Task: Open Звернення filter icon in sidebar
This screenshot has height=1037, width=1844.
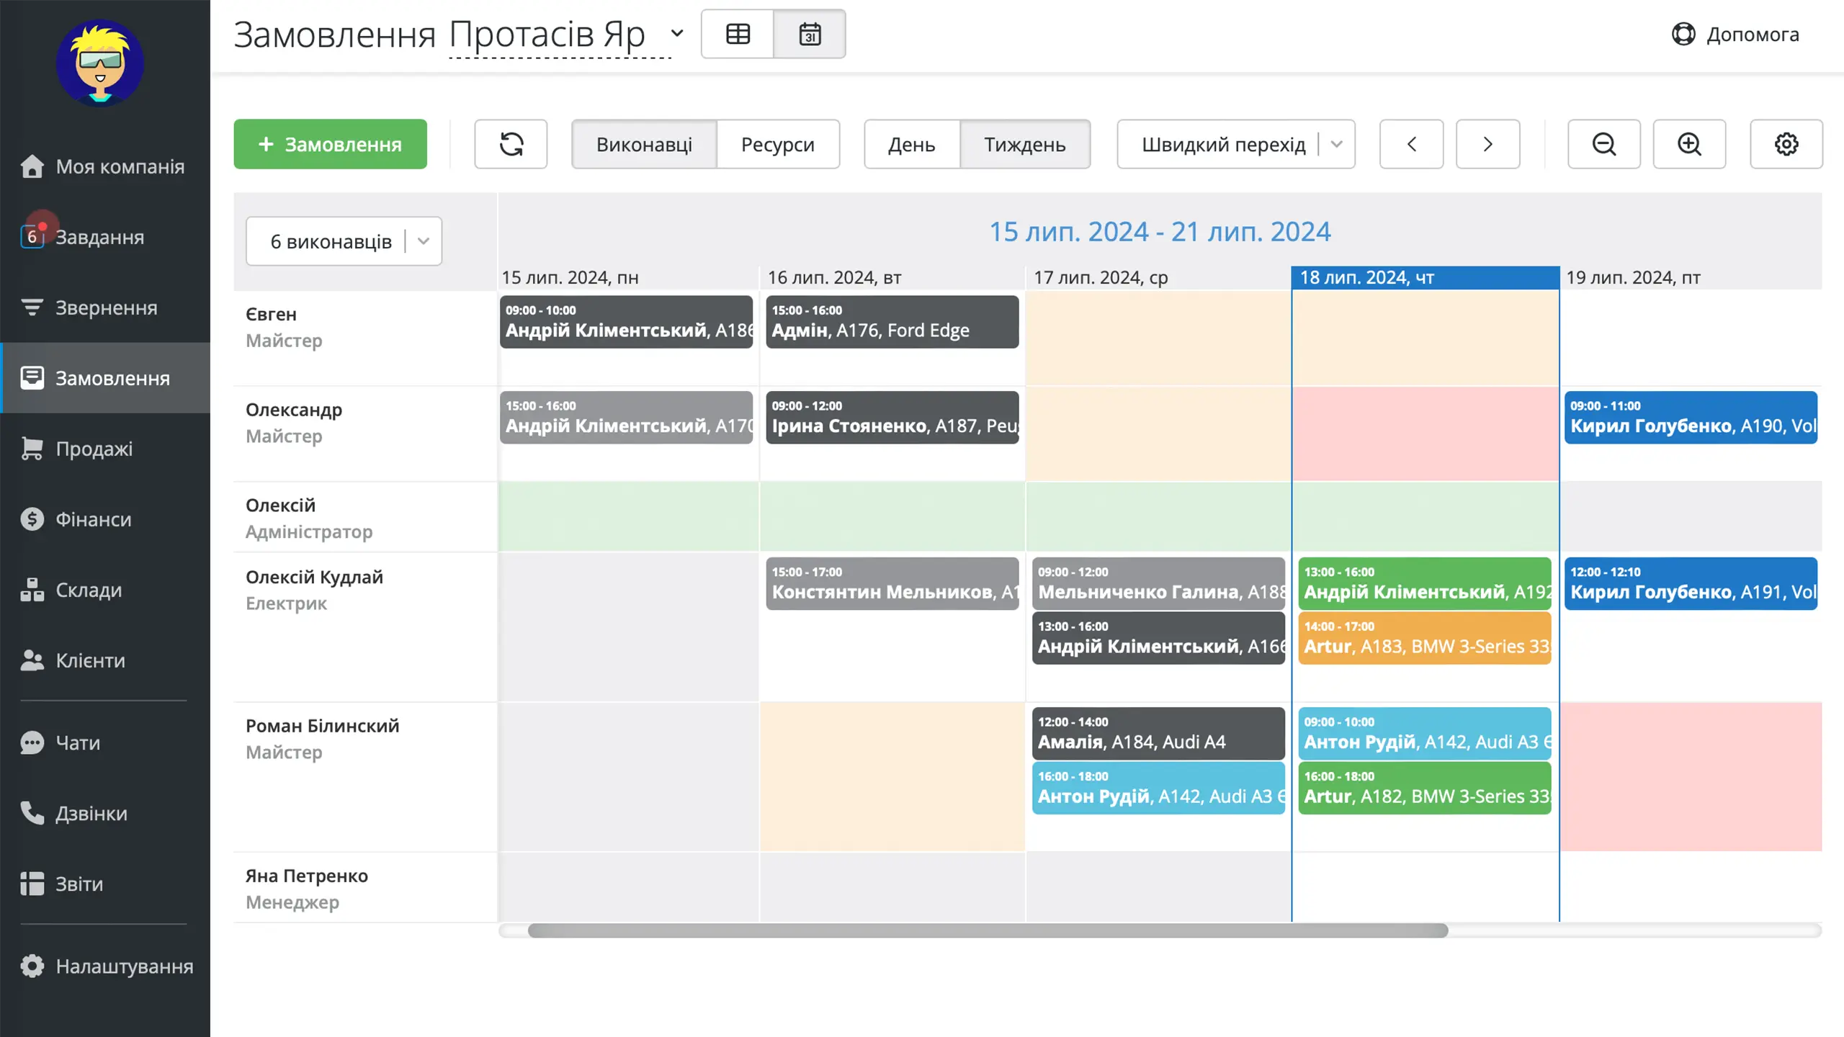Action: pos(32,307)
